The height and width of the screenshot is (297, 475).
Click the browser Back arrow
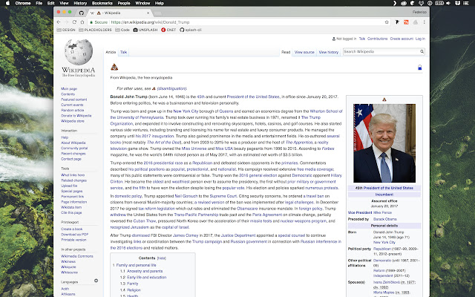pyautogui.click(x=59, y=22)
